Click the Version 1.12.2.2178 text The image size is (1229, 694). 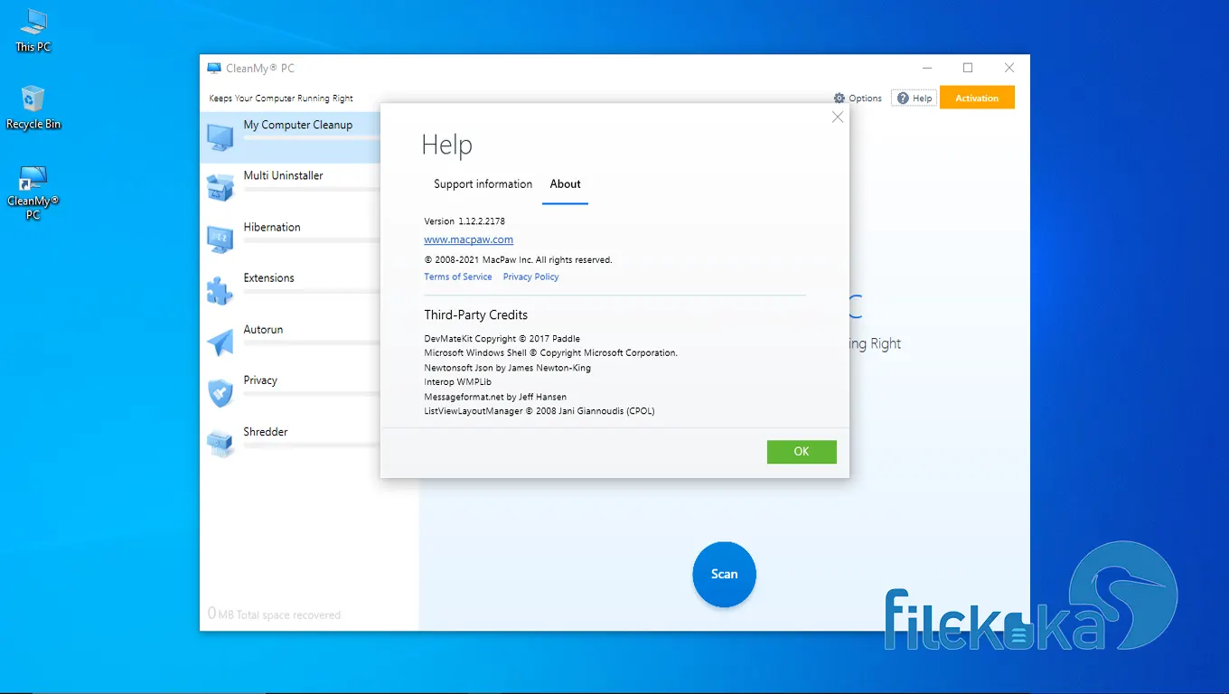(464, 221)
